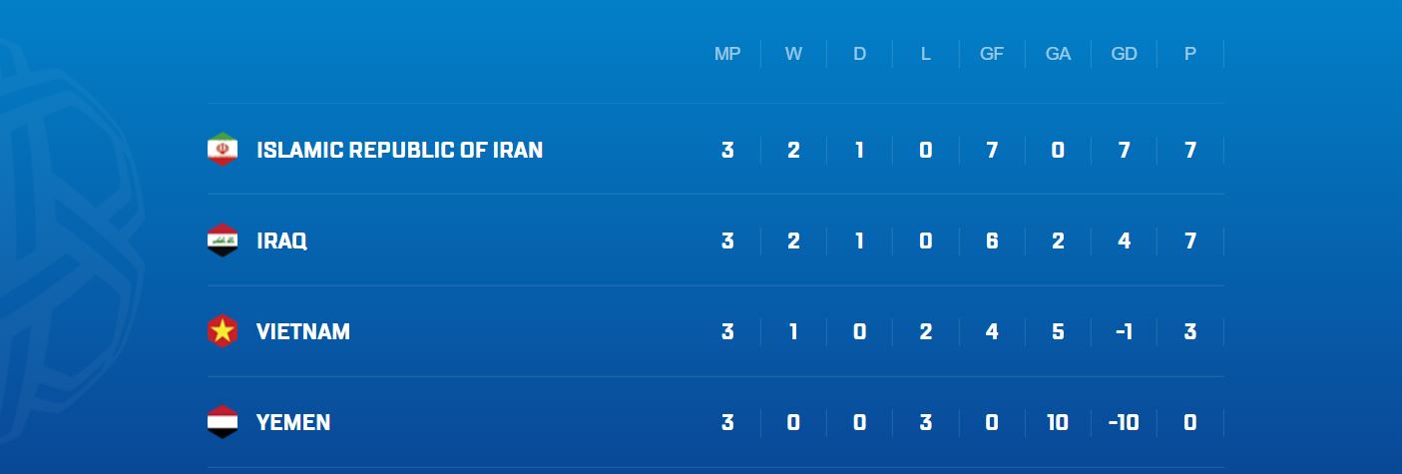Screen dimensions: 1402x474
Task: Click the GA column header
Action: coord(1058,54)
